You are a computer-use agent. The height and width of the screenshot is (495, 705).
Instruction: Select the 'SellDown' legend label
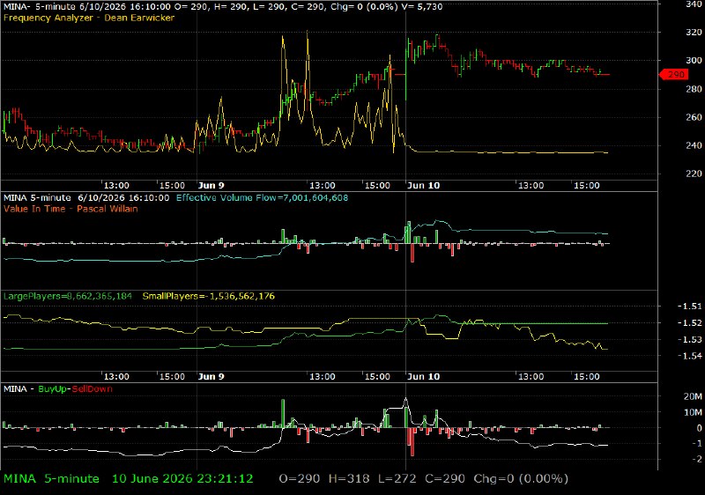[93, 389]
